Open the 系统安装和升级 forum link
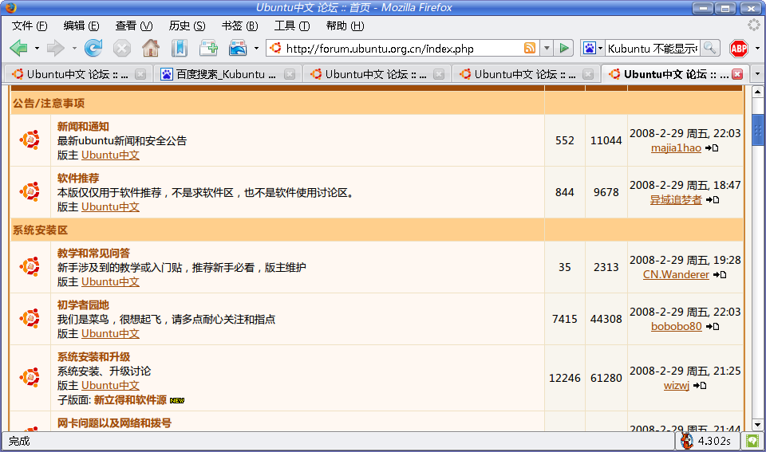766x452 pixels. [x=94, y=357]
